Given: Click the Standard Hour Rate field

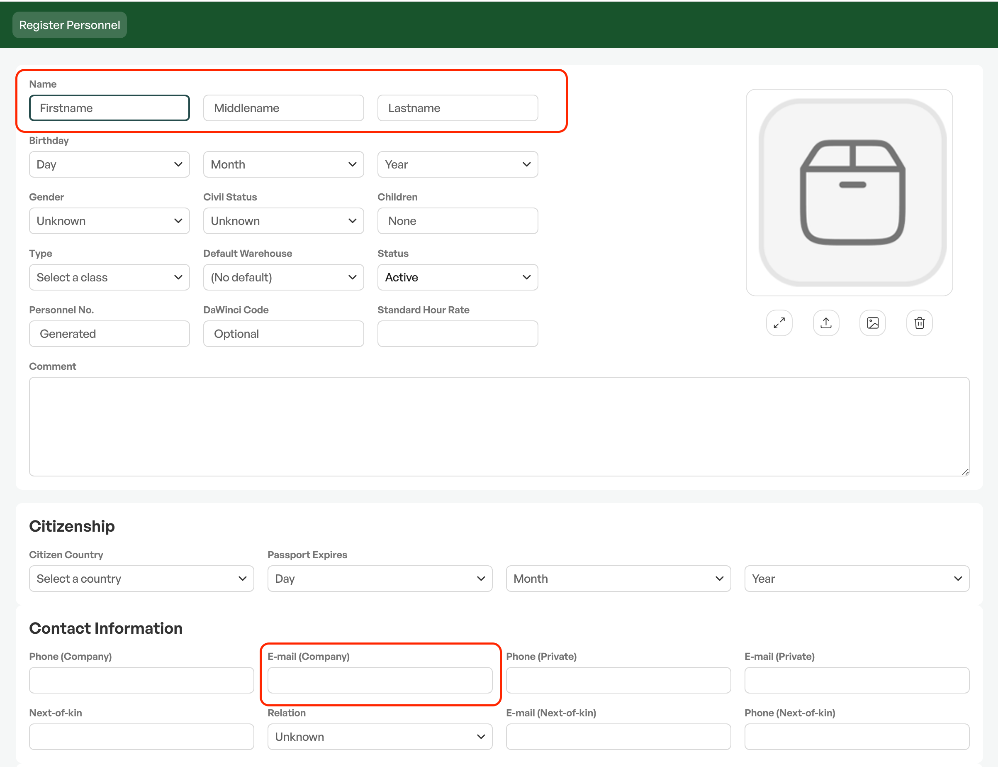Looking at the screenshot, I should (x=458, y=334).
